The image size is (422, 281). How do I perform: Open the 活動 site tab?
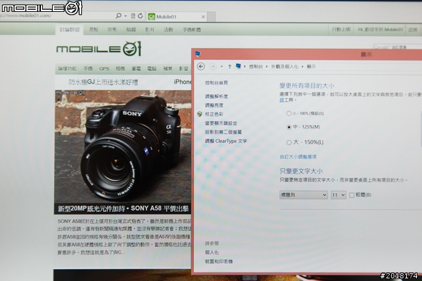(x=169, y=30)
